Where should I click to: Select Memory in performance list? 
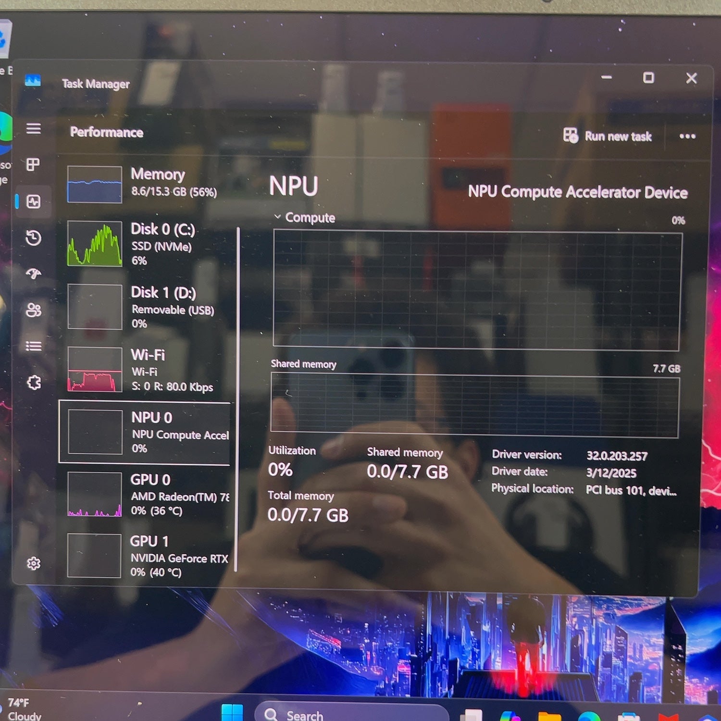tap(144, 184)
